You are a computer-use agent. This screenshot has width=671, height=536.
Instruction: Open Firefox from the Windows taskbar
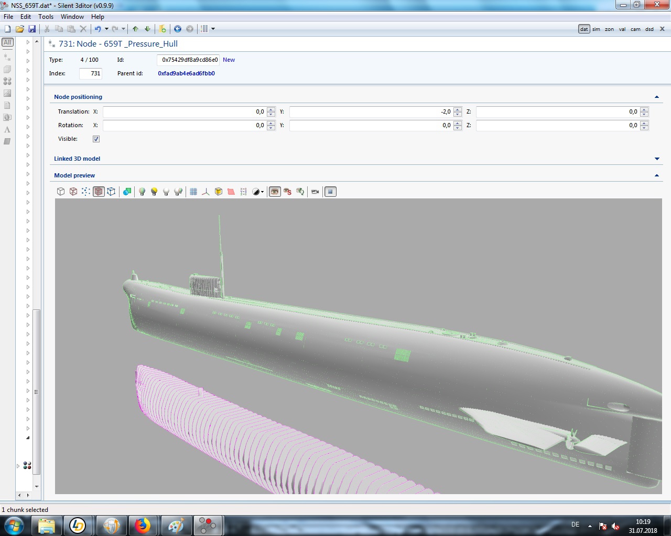click(x=143, y=526)
